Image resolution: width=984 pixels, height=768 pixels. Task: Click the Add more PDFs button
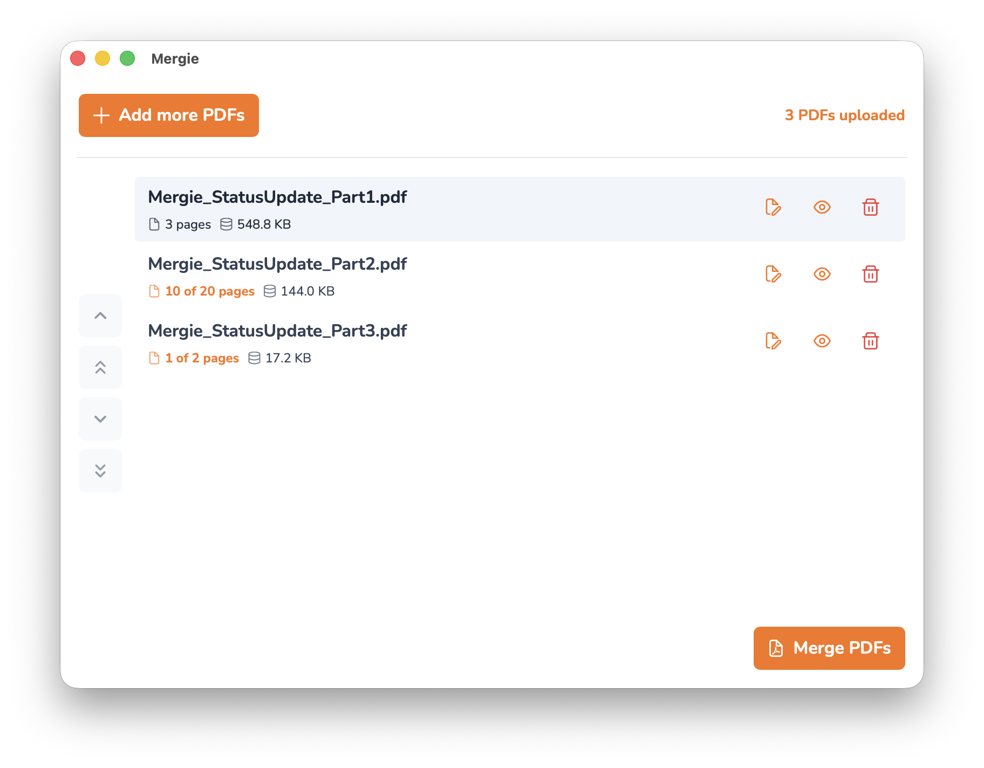169,115
